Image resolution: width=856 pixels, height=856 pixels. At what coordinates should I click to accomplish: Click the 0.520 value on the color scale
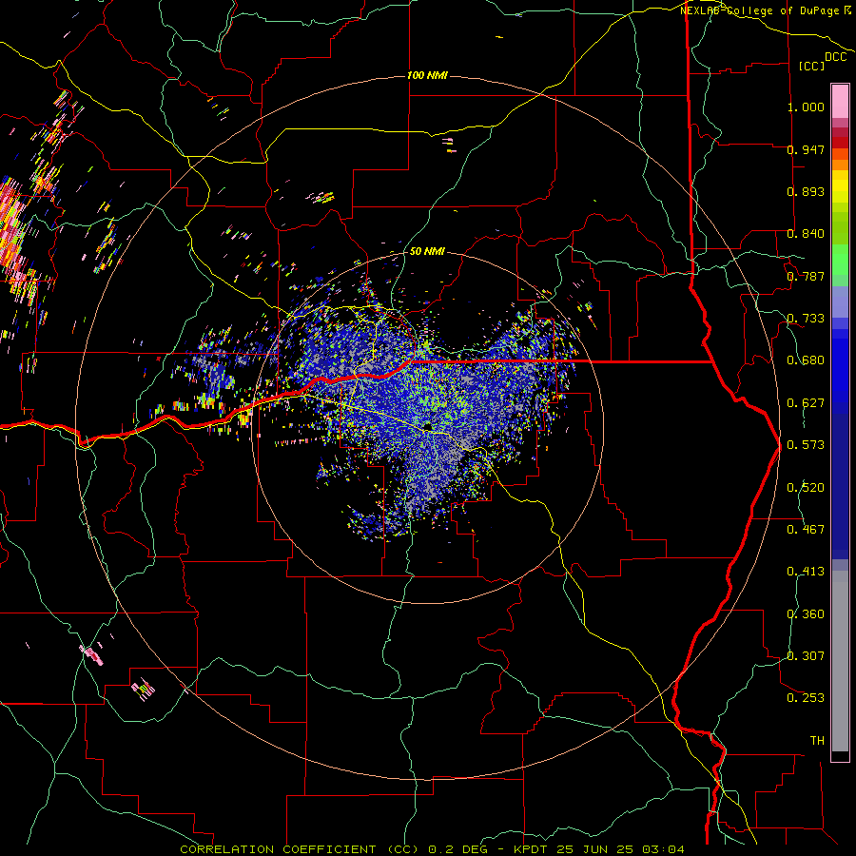806,488
